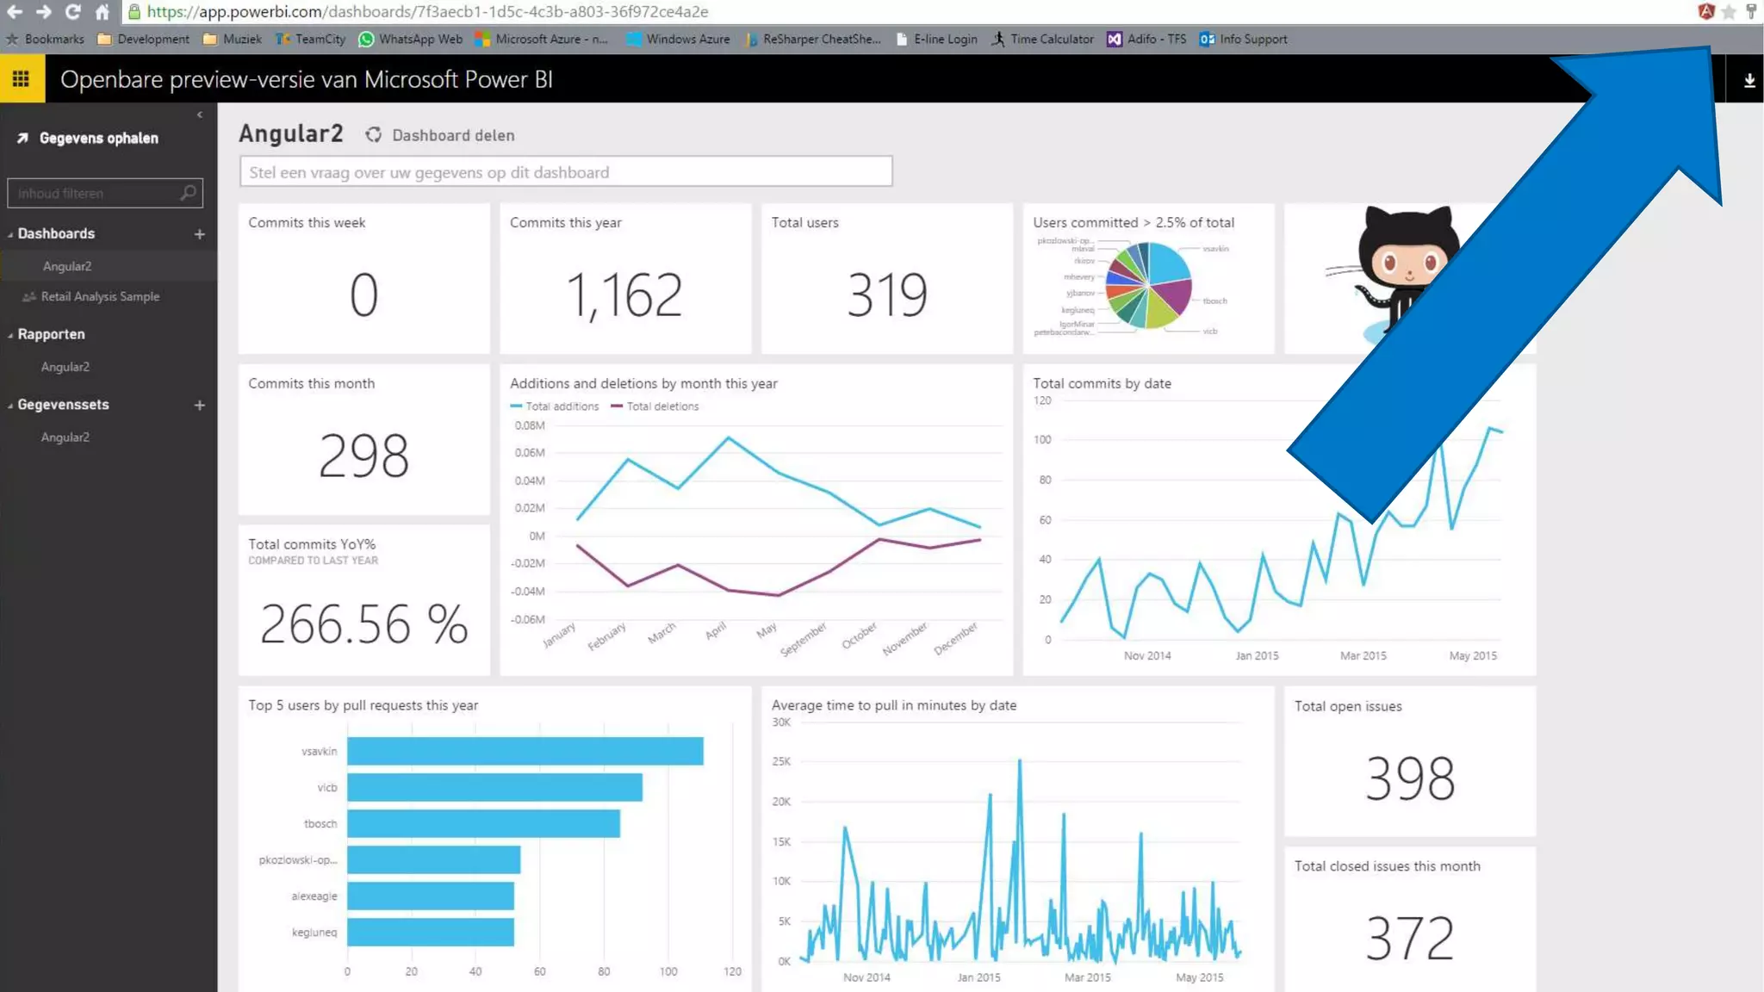This screenshot has height=992, width=1764.
Task: Collapse the Dashboards section
Action: point(10,234)
